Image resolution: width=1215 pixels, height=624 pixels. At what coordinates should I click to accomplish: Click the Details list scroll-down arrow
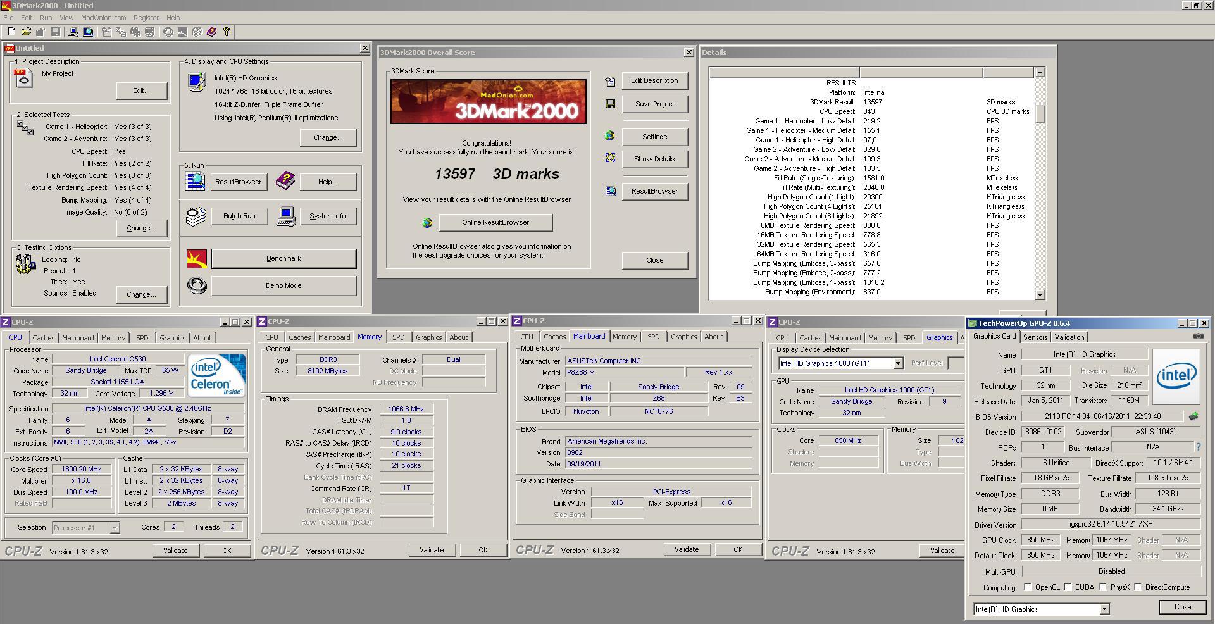point(1040,295)
